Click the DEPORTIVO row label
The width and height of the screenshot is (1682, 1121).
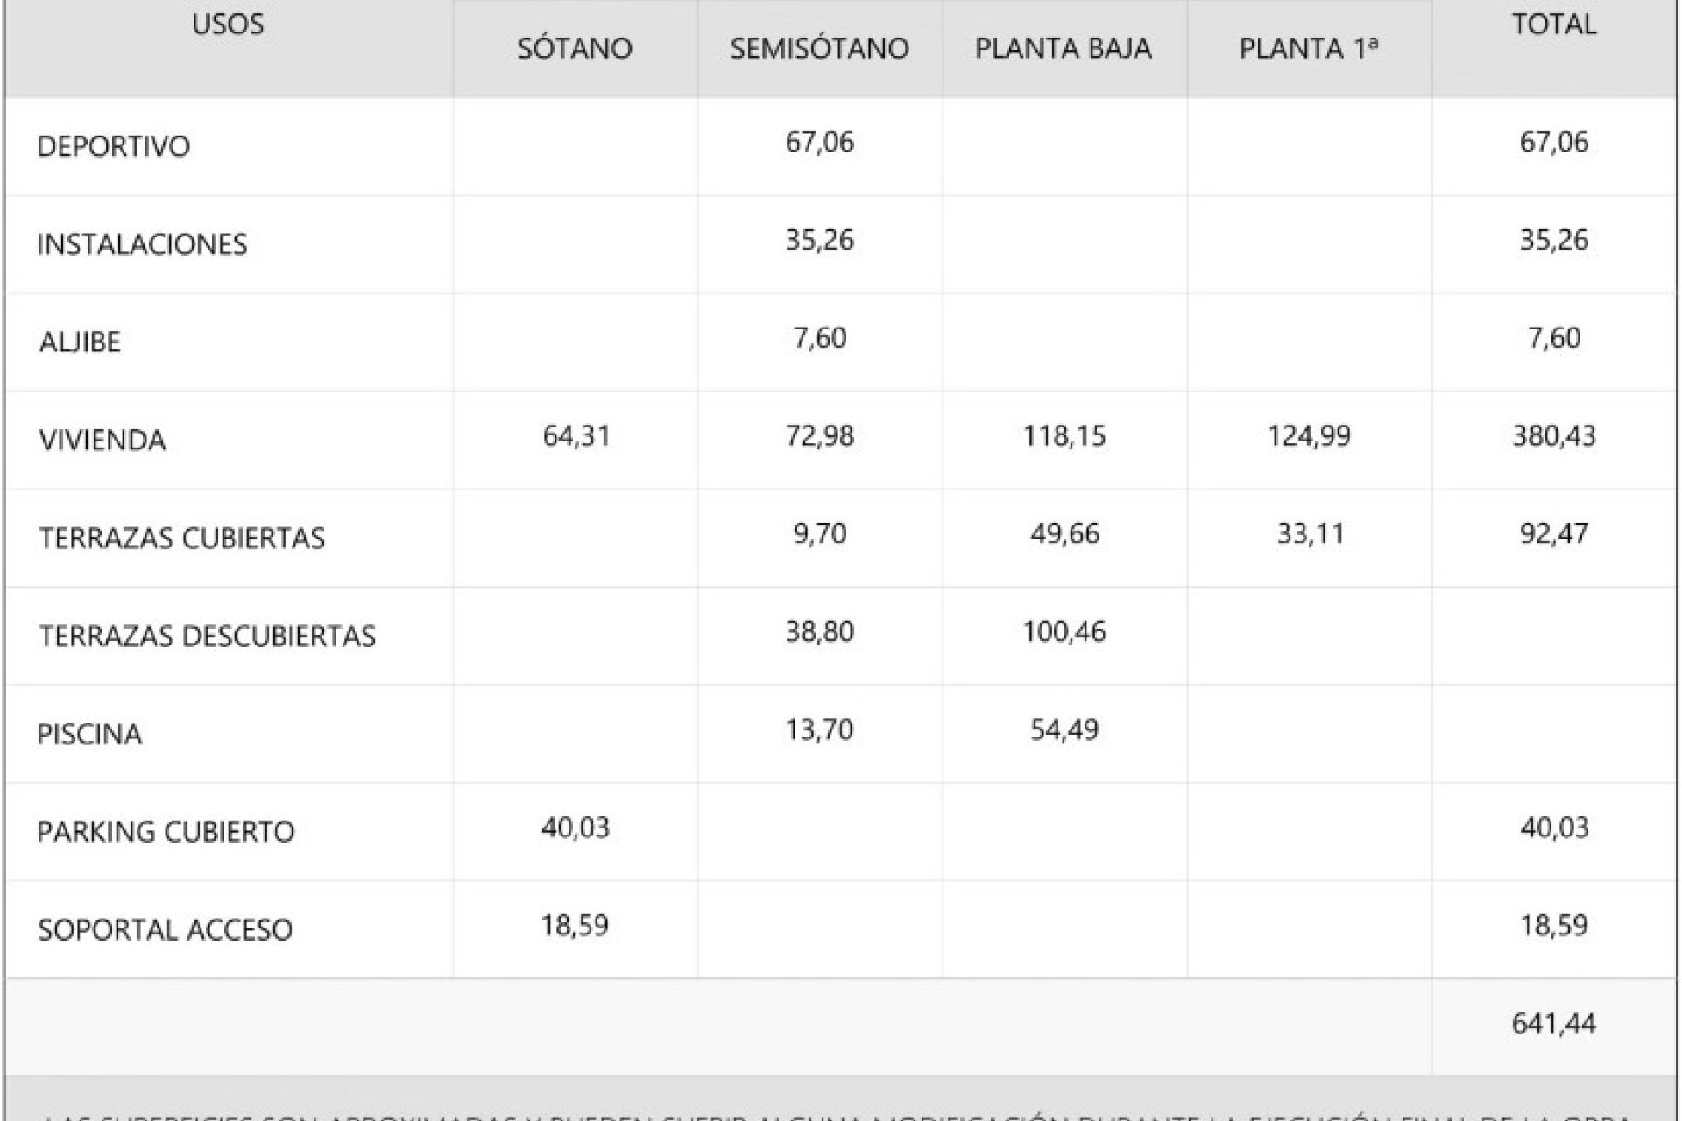point(113,145)
